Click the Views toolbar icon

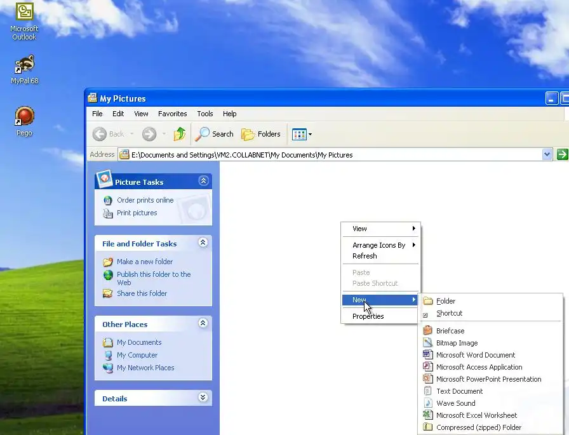pyautogui.click(x=299, y=134)
